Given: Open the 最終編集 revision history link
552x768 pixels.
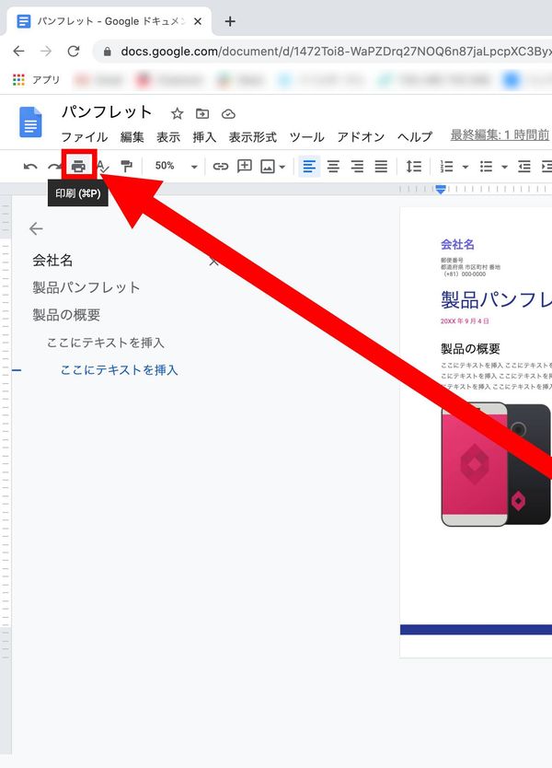Looking at the screenshot, I should pyautogui.click(x=500, y=134).
